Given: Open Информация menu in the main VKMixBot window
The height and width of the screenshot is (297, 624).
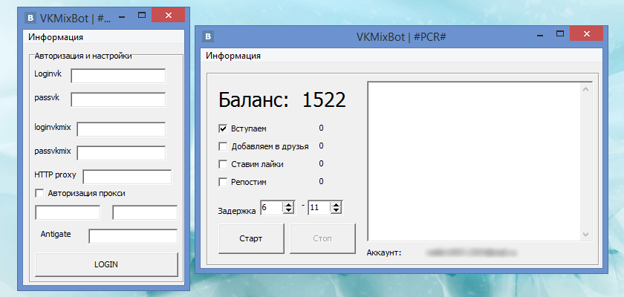Looking at the screenshot, I should [x=233, y=56].
